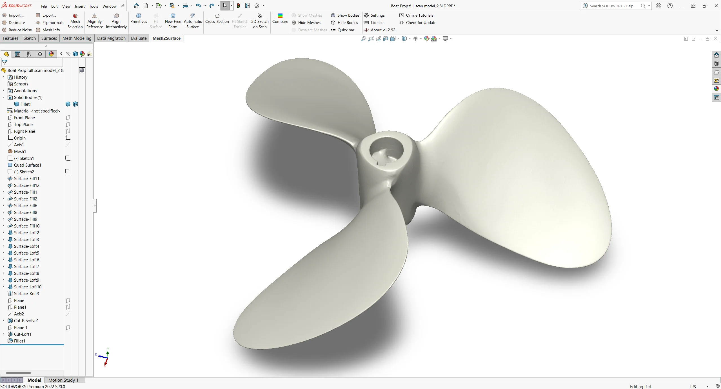Click the Mesh Modeling tab
Viewport: 721px width, 389px height.
[77, 38]
